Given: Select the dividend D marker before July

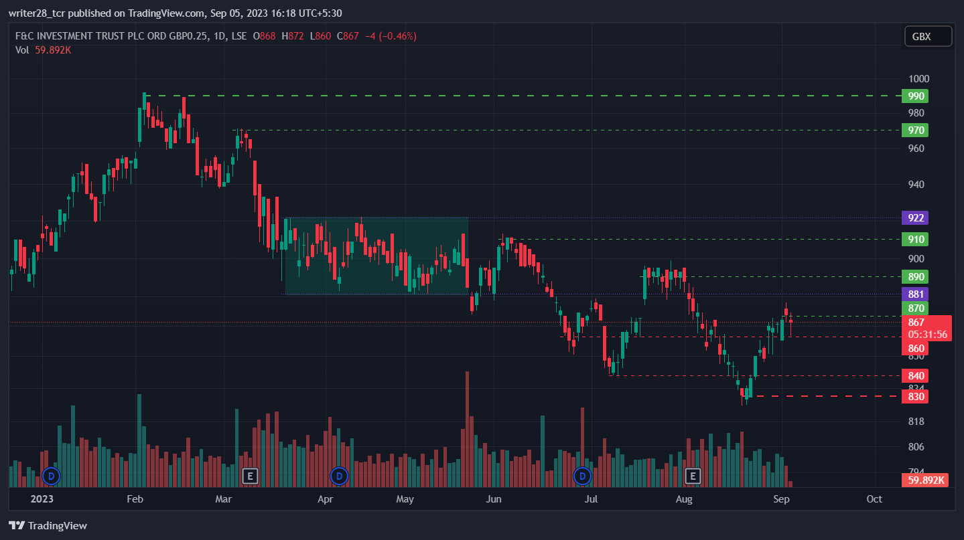Looking at the screenshot, I should point(583,476).
